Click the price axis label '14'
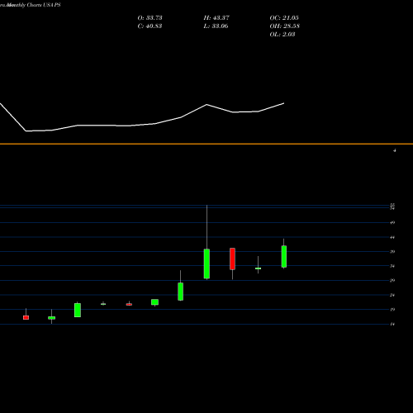This screenshot has width=413, height=413. [x=392, y=324]
